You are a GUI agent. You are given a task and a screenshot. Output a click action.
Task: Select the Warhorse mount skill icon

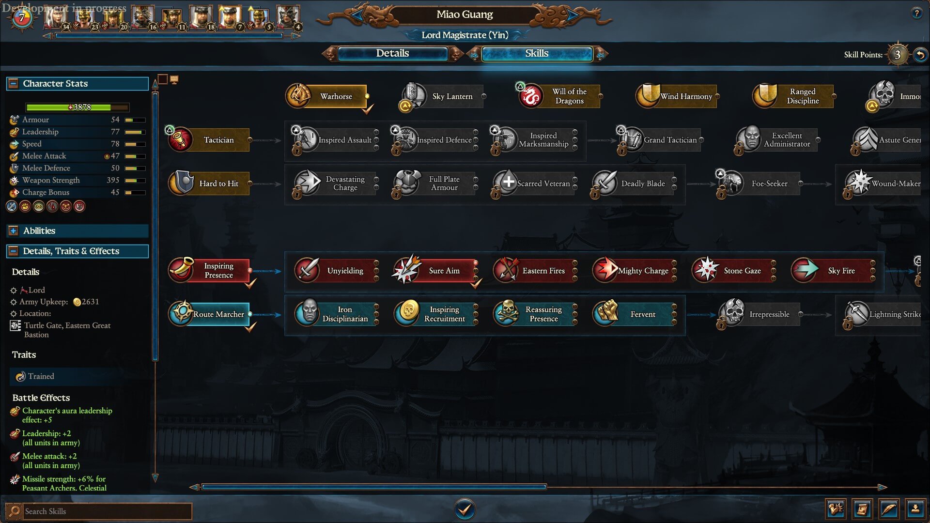pos(298,96)
